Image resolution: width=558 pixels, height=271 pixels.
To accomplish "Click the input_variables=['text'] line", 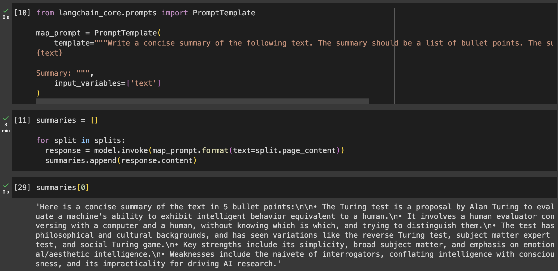I will pyautogui.click(x=107, y=83).
